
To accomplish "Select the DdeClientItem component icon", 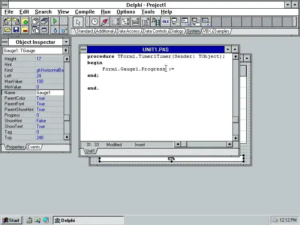I will [x=186, y=22].
